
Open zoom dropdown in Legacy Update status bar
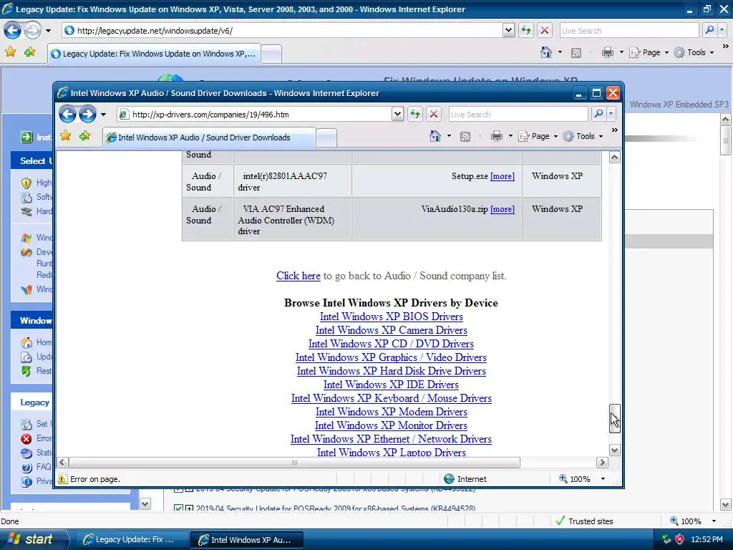pos(714,521)
